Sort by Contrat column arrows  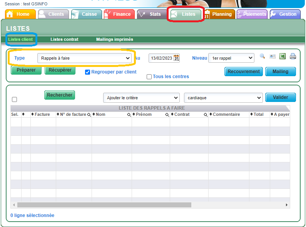pos(172,114)
